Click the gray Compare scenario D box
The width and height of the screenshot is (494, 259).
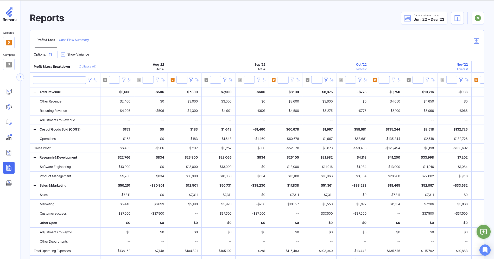click(9, 64)
